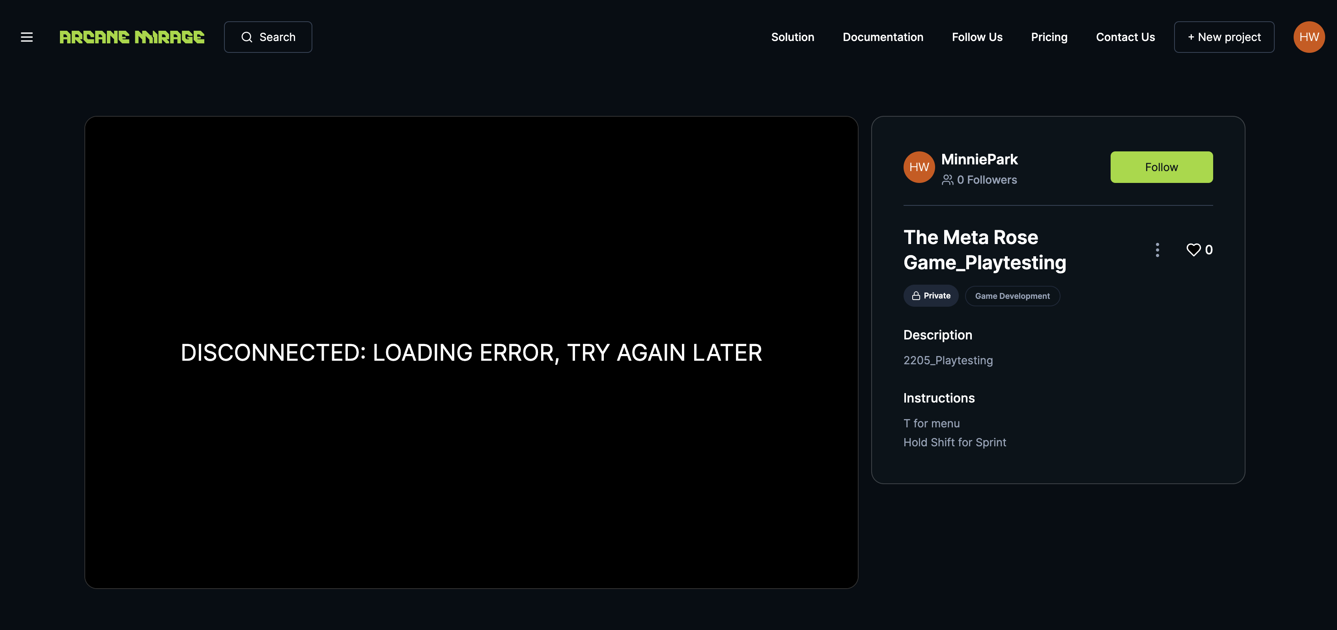Click the Description heading

pyautogui.click(x=937, y=335)
